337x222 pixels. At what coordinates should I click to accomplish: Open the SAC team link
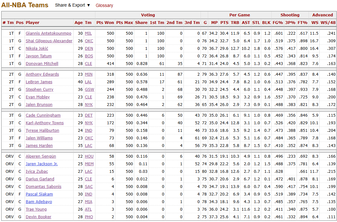pos(89,186)
